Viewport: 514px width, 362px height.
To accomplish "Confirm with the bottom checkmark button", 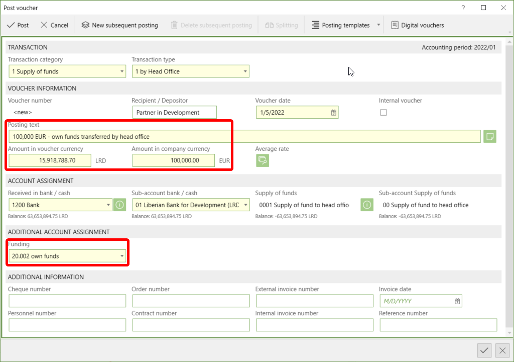I will [x=484, y=350].
